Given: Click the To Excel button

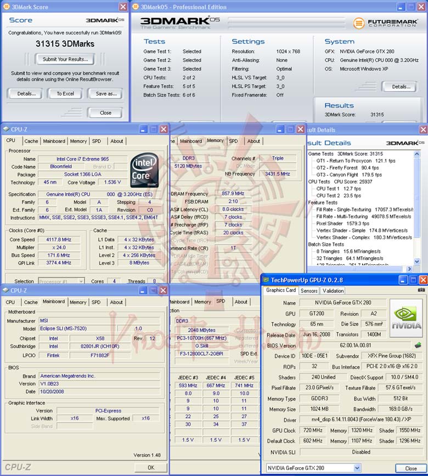Looking at the screenshot, I should pos(65,94).
